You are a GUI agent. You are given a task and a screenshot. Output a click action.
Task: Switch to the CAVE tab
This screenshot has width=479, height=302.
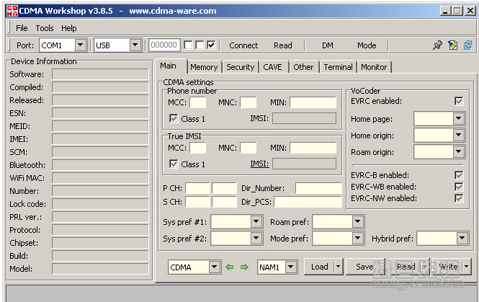pyautogui.click(x=273, y=67)
